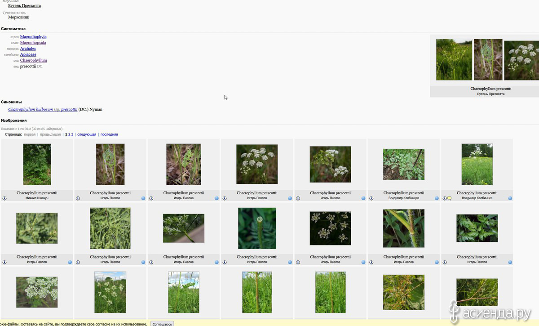
Task: Go to page 2 of images
Action: click(x=69, y=134)
